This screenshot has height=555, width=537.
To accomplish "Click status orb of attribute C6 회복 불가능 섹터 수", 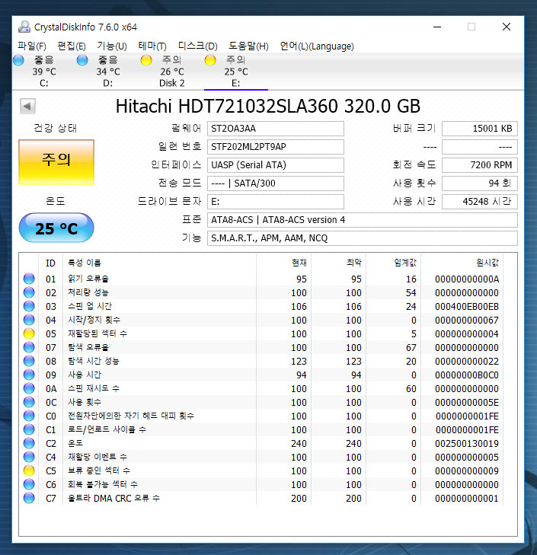I will tap(29, 484).
